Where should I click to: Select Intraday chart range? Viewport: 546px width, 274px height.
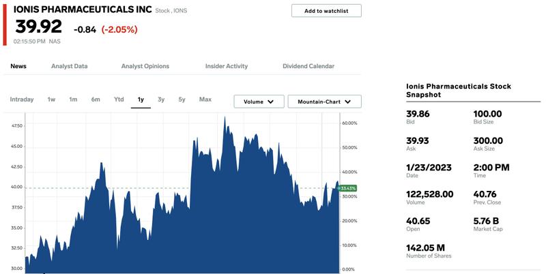point(22,100)
